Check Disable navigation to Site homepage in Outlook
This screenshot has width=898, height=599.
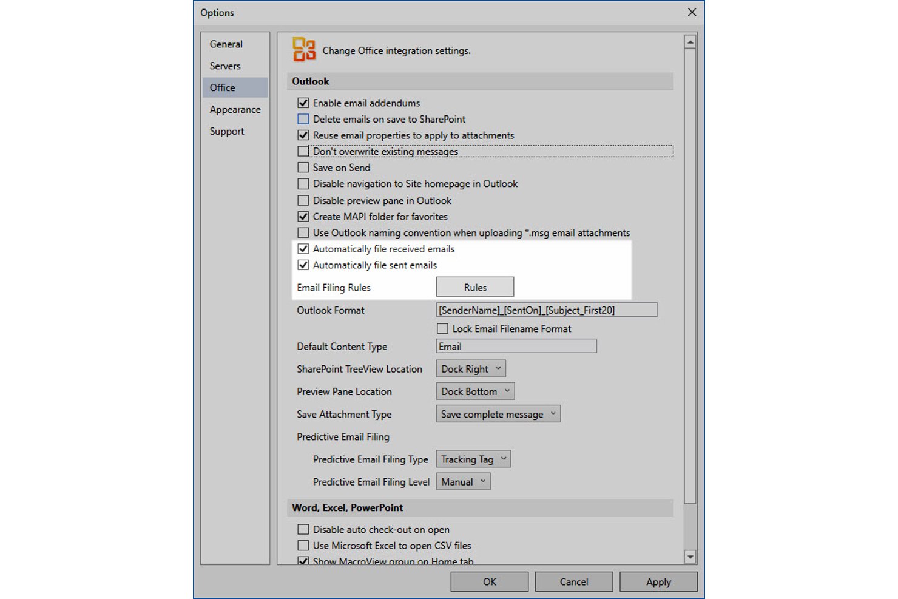303,184
